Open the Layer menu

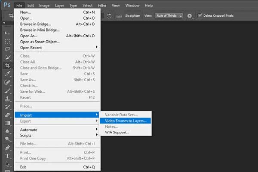point(59,6)
